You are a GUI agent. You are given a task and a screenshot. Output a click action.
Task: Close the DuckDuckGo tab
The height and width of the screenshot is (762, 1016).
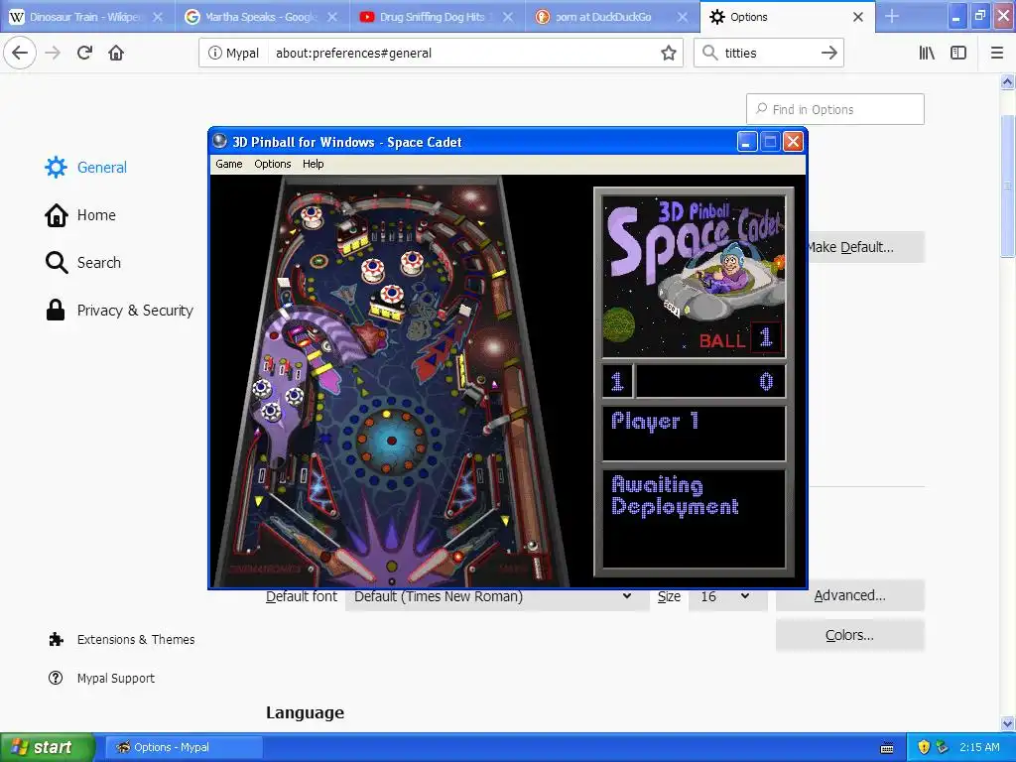click(x=683, y=17)
